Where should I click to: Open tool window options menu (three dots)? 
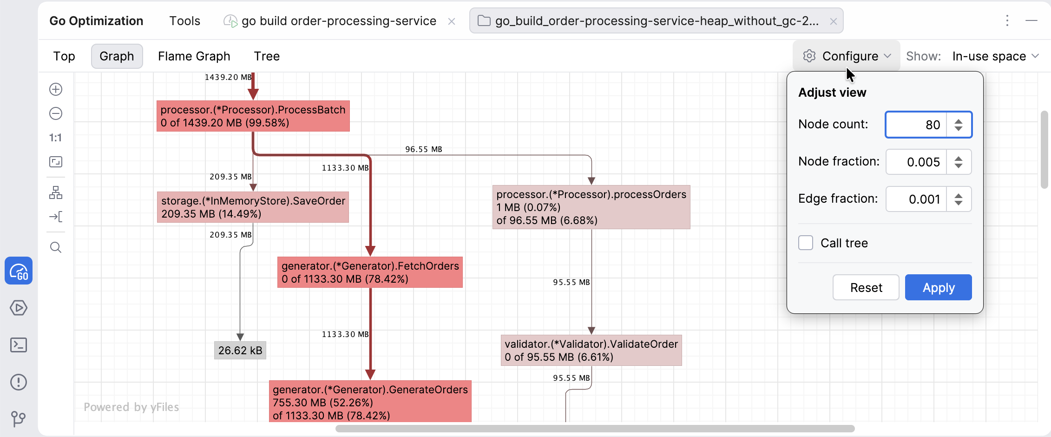click(1007, 20)
